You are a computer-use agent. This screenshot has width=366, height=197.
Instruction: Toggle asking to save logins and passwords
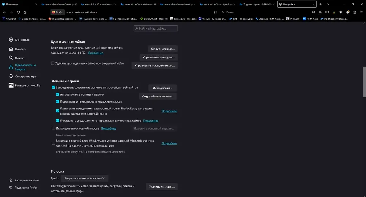click(x=53, y=88)
